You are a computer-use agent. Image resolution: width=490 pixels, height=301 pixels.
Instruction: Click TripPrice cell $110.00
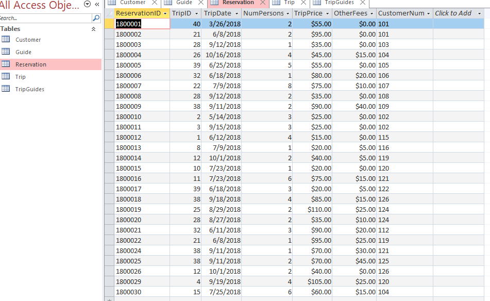pos(312,209)
